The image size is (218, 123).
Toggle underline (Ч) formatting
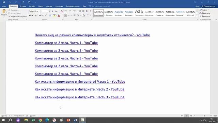36,15
